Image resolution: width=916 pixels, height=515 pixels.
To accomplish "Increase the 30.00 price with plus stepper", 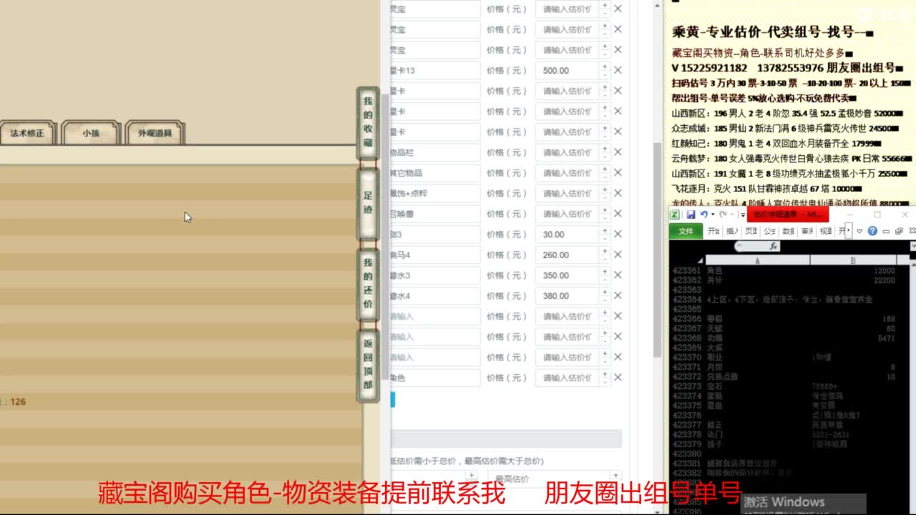I will click(x=605, y=230).
